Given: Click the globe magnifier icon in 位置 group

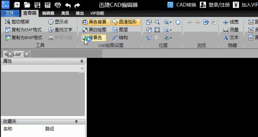Looking at the screenshot, I should click(x=166, y=38).
